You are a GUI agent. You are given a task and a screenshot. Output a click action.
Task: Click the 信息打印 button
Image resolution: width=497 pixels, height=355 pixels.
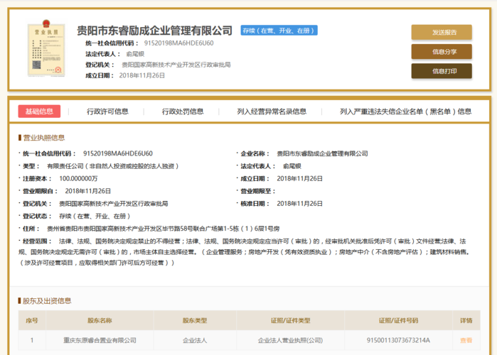(442, 71)
